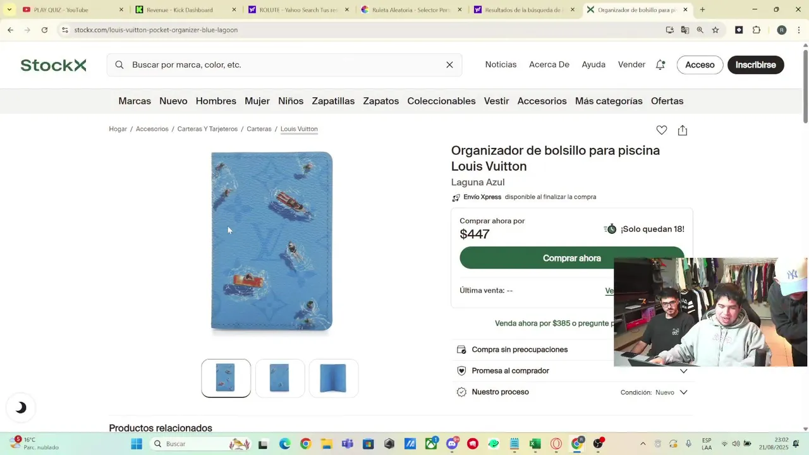Open the Vender link

pyautogui.click(x=631, y=64)
